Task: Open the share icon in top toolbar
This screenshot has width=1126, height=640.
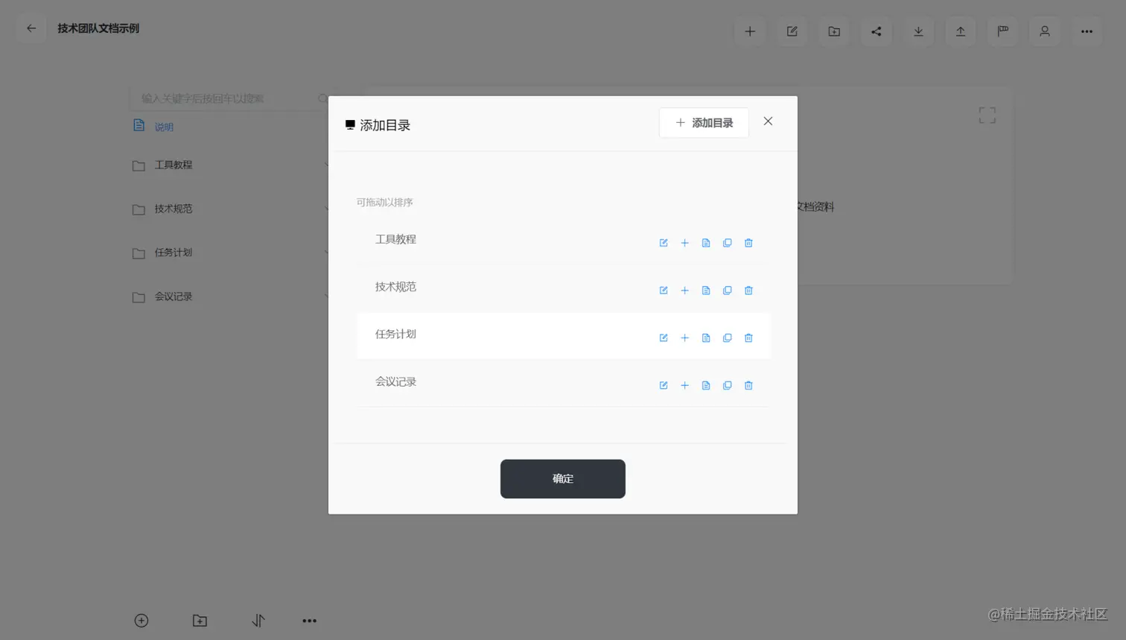Action: (x=877, y=31)
